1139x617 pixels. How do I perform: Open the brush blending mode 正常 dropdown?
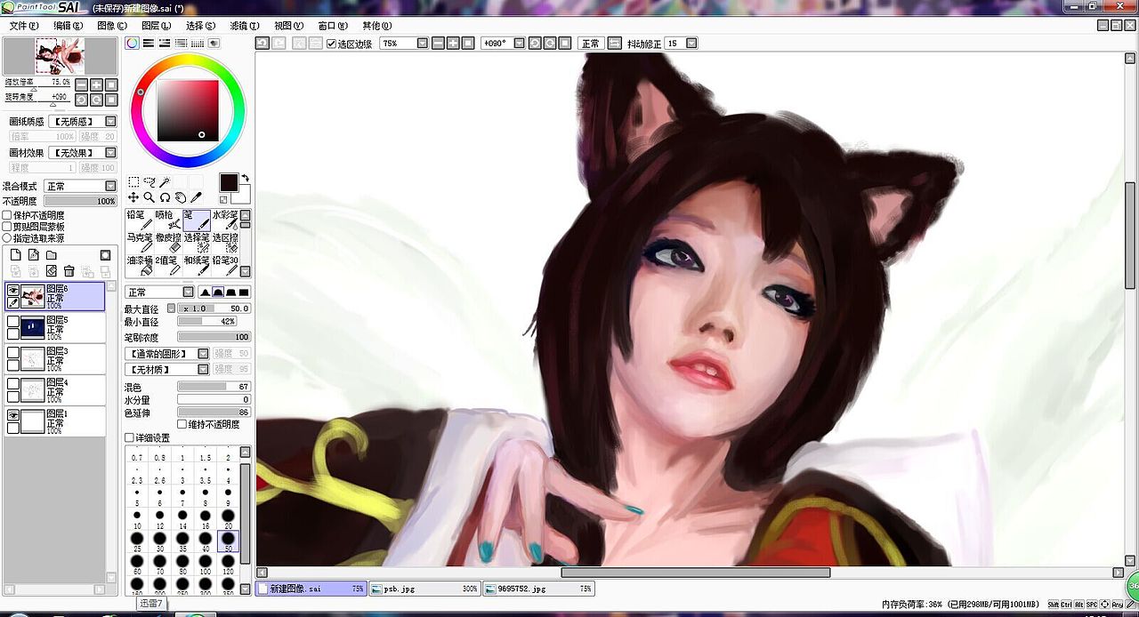click(189, 292)
